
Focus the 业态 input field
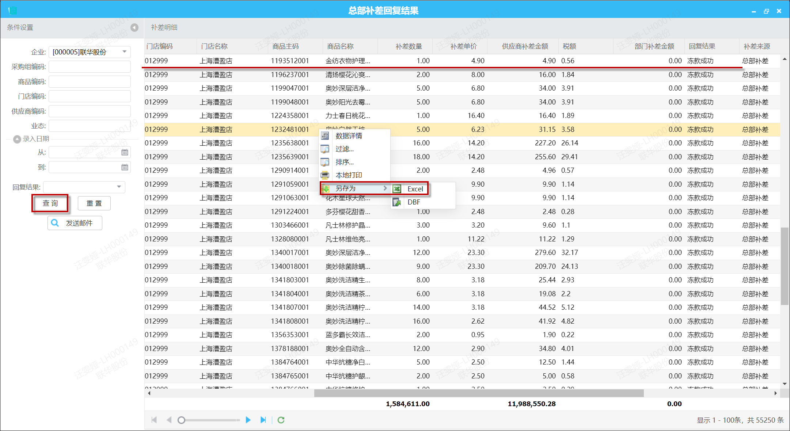tap(90, 126)
